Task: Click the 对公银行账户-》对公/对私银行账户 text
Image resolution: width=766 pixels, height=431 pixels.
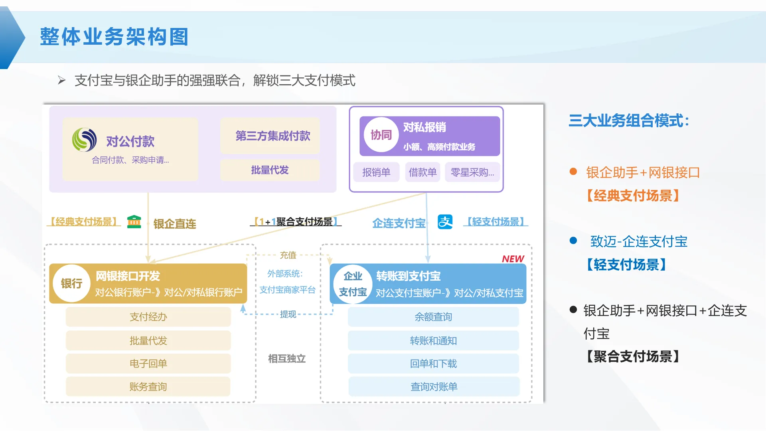Action: [x=169, y=293]
